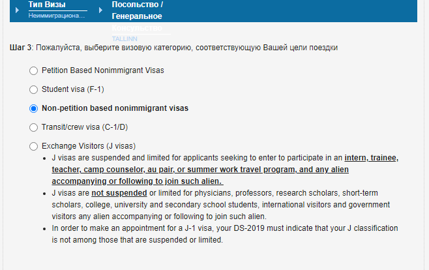Click the underlined 'intern, trainee' suspended list text

[370, 158]
